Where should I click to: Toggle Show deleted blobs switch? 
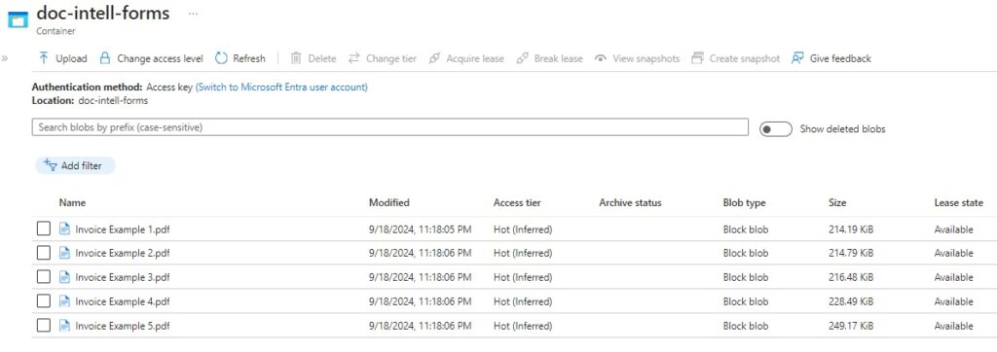(776, 129)
